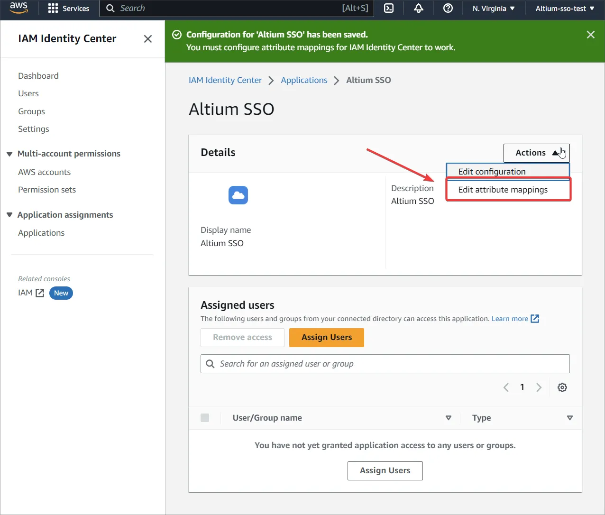Select Edit attribute mappings menu item
The height and width of the screenshot is (515, 605).
(508, 190)
